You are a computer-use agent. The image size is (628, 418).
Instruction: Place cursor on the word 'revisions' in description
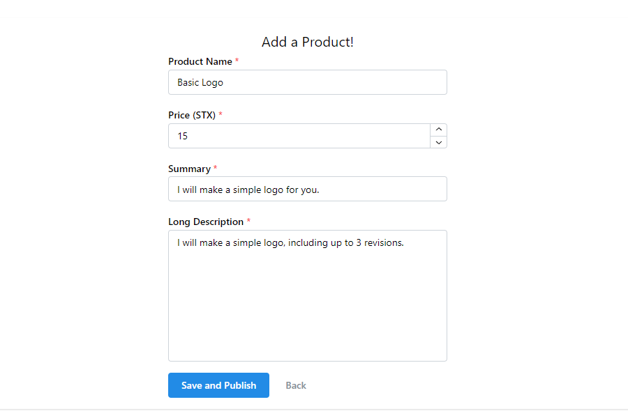[x=382, y=243]
